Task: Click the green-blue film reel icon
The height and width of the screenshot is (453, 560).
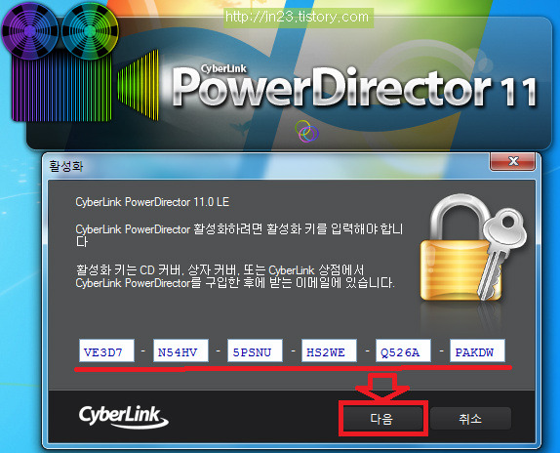Action: [x=90, y=30]
